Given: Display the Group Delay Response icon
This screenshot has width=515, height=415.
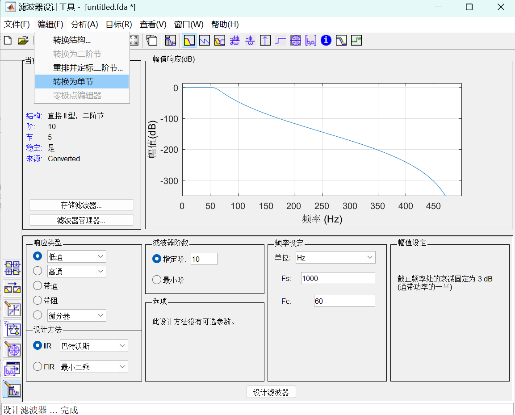Looking at the screenshot, I should [x=234, y=40].
